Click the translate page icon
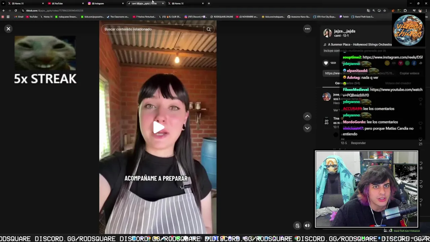 point(369,10)
